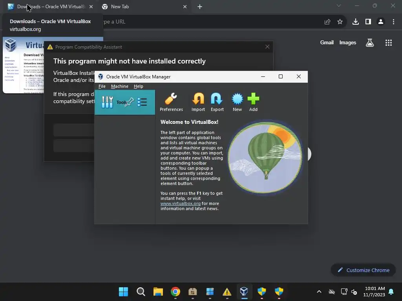Click the muted volume tray icon
The image size is (402, 301).
[x=354, y=292]
